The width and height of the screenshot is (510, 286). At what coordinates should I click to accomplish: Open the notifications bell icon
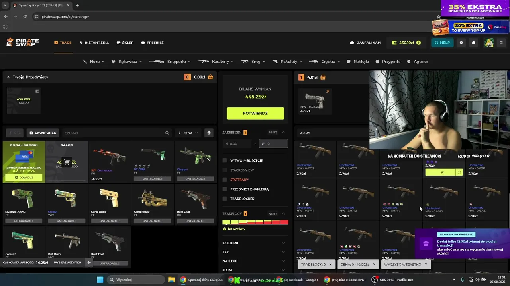(473, 43)
